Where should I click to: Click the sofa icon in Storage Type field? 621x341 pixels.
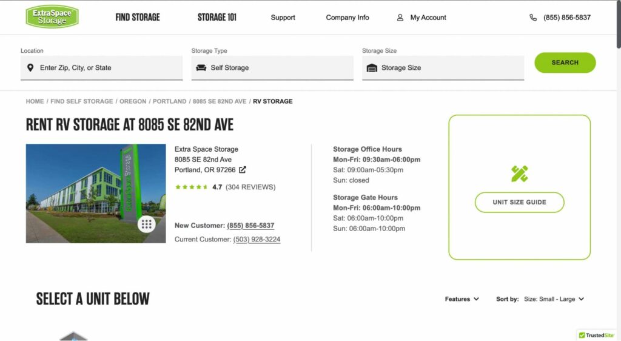pyautogui.click(x=201, y=68)
